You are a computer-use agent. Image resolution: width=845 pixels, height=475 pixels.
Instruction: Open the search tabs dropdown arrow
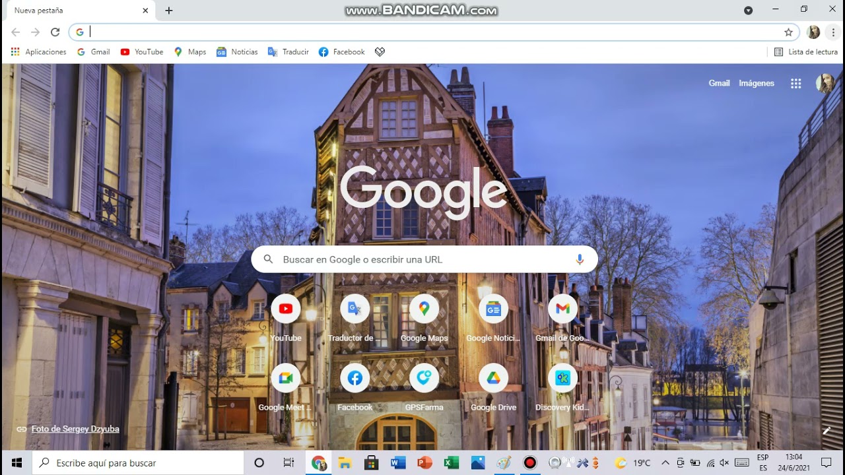coord(748,10)
